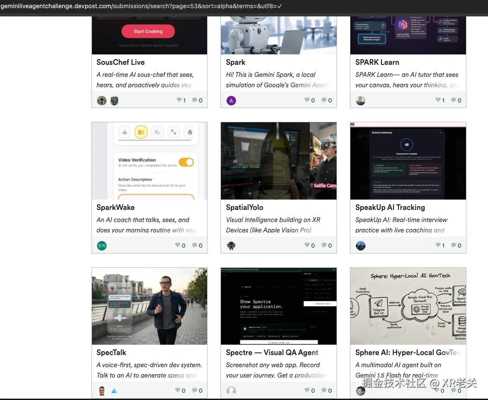This screenshot has width=488, height=400.
Task: Open first author avatar on SousChef Live card
Action: [x=102, y=100]
